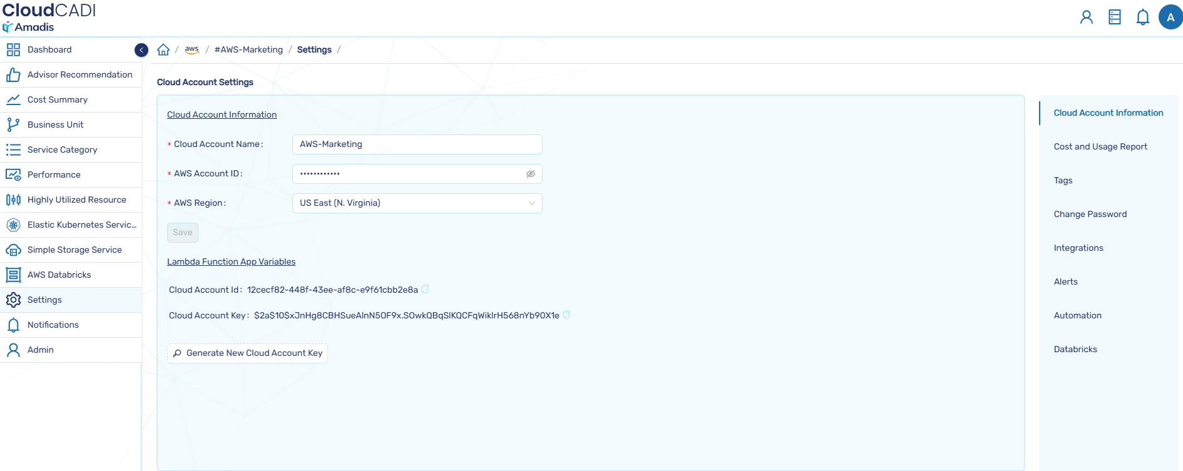
Task: Select Alerts section
Action: tap(1066, 281)
